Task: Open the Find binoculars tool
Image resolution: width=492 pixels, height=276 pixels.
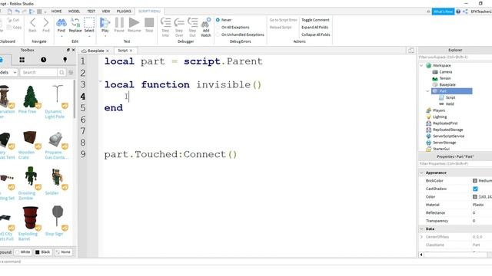Action: [61, 25]
